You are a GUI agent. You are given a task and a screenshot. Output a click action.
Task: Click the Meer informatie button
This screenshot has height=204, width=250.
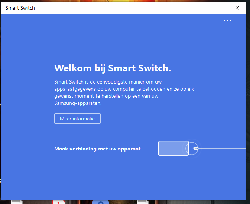[77, 119]
